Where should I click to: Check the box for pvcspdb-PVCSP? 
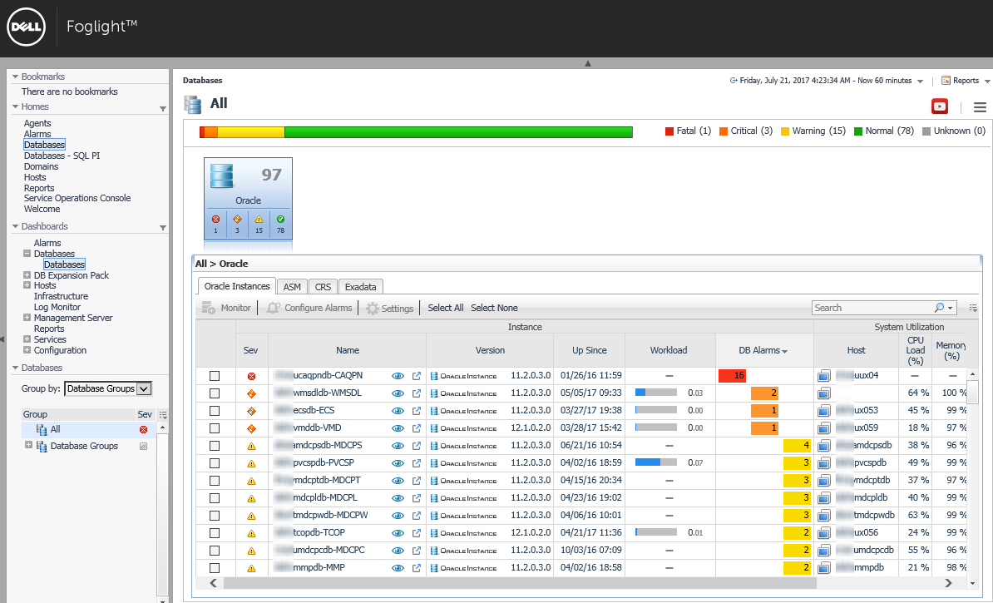(215, 463)
